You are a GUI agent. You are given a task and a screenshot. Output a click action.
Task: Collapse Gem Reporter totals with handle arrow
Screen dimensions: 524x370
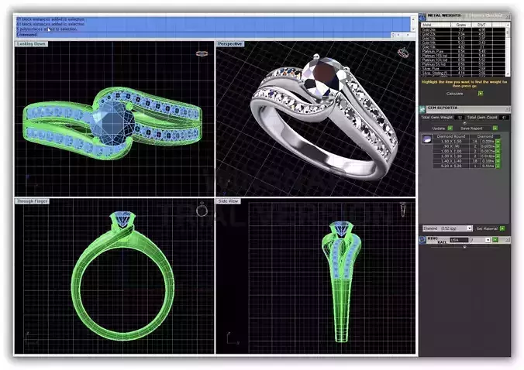464,123
